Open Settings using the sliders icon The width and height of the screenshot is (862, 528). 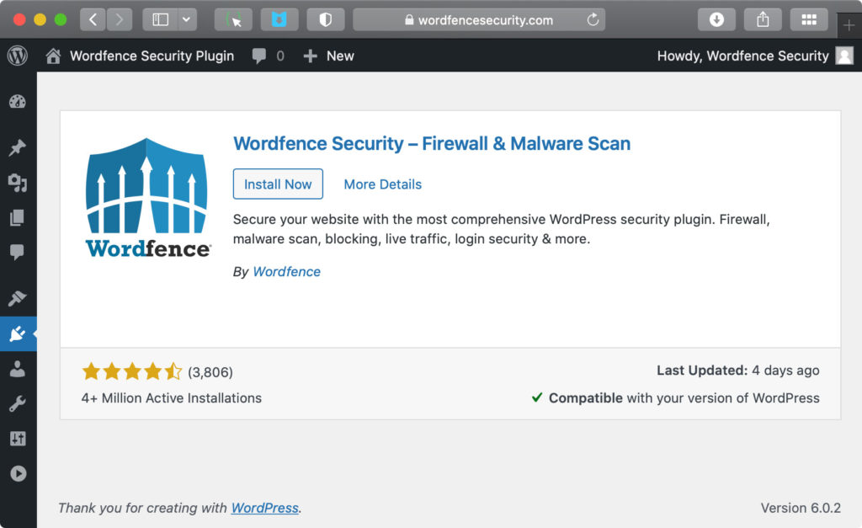coord(19,438)
